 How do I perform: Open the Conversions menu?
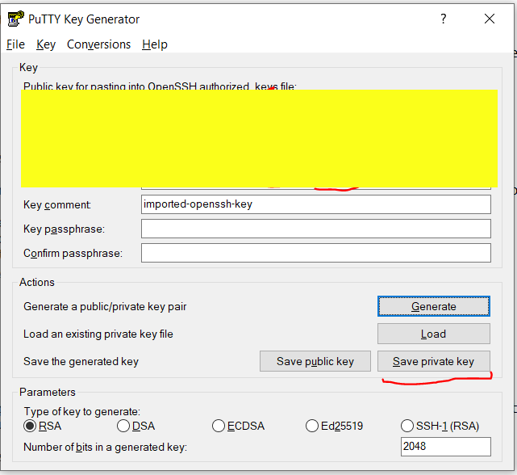click(98, 44)
